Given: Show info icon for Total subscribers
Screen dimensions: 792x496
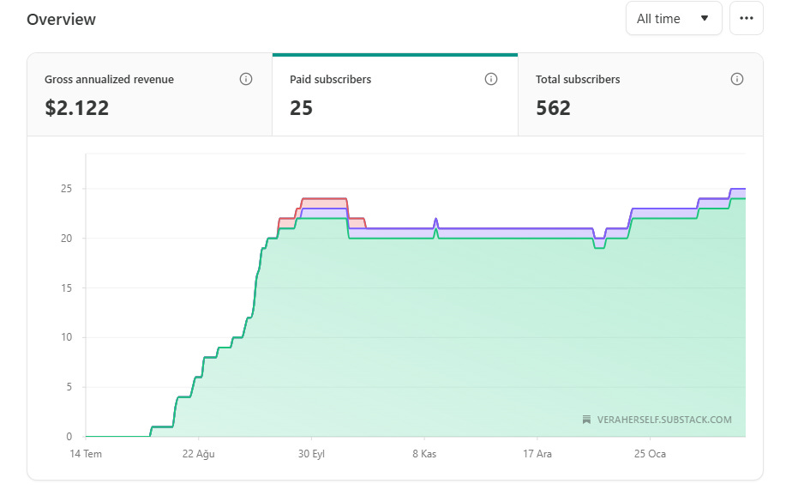Looking at the screenshot, I should pos(736,80).
